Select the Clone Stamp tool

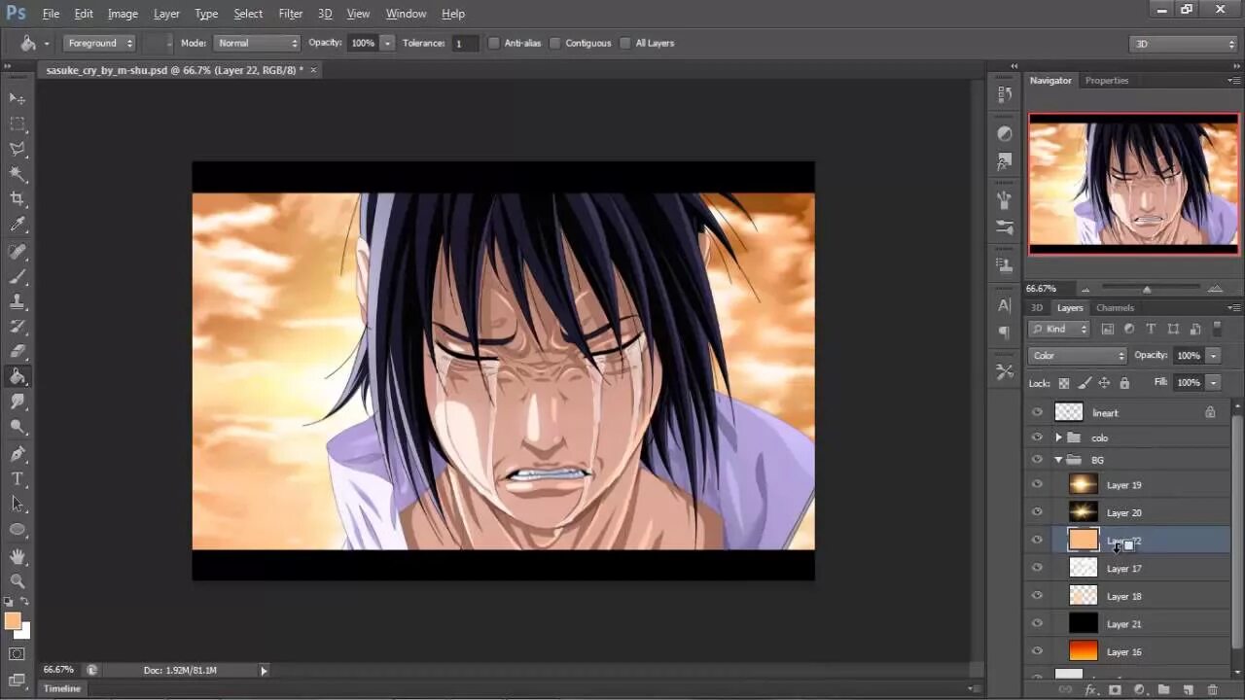point(18,302)
